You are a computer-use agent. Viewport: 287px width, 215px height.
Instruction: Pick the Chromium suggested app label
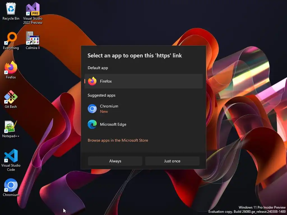tap(109, 106)
